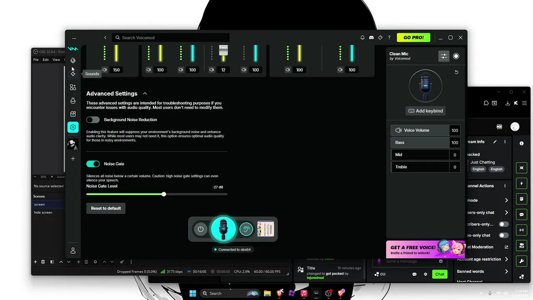The image size is (533, 300).
Task: Open the browser hamburger menu
Action: [524, 103]
